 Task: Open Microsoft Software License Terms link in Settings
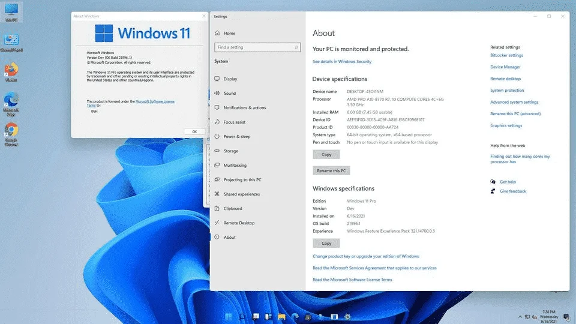352,280
